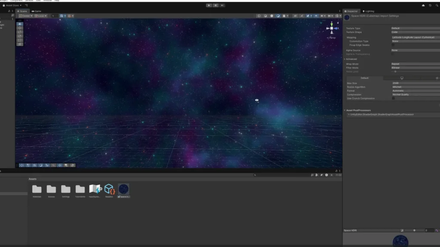Select the Move tool in scene overlay

20,28
